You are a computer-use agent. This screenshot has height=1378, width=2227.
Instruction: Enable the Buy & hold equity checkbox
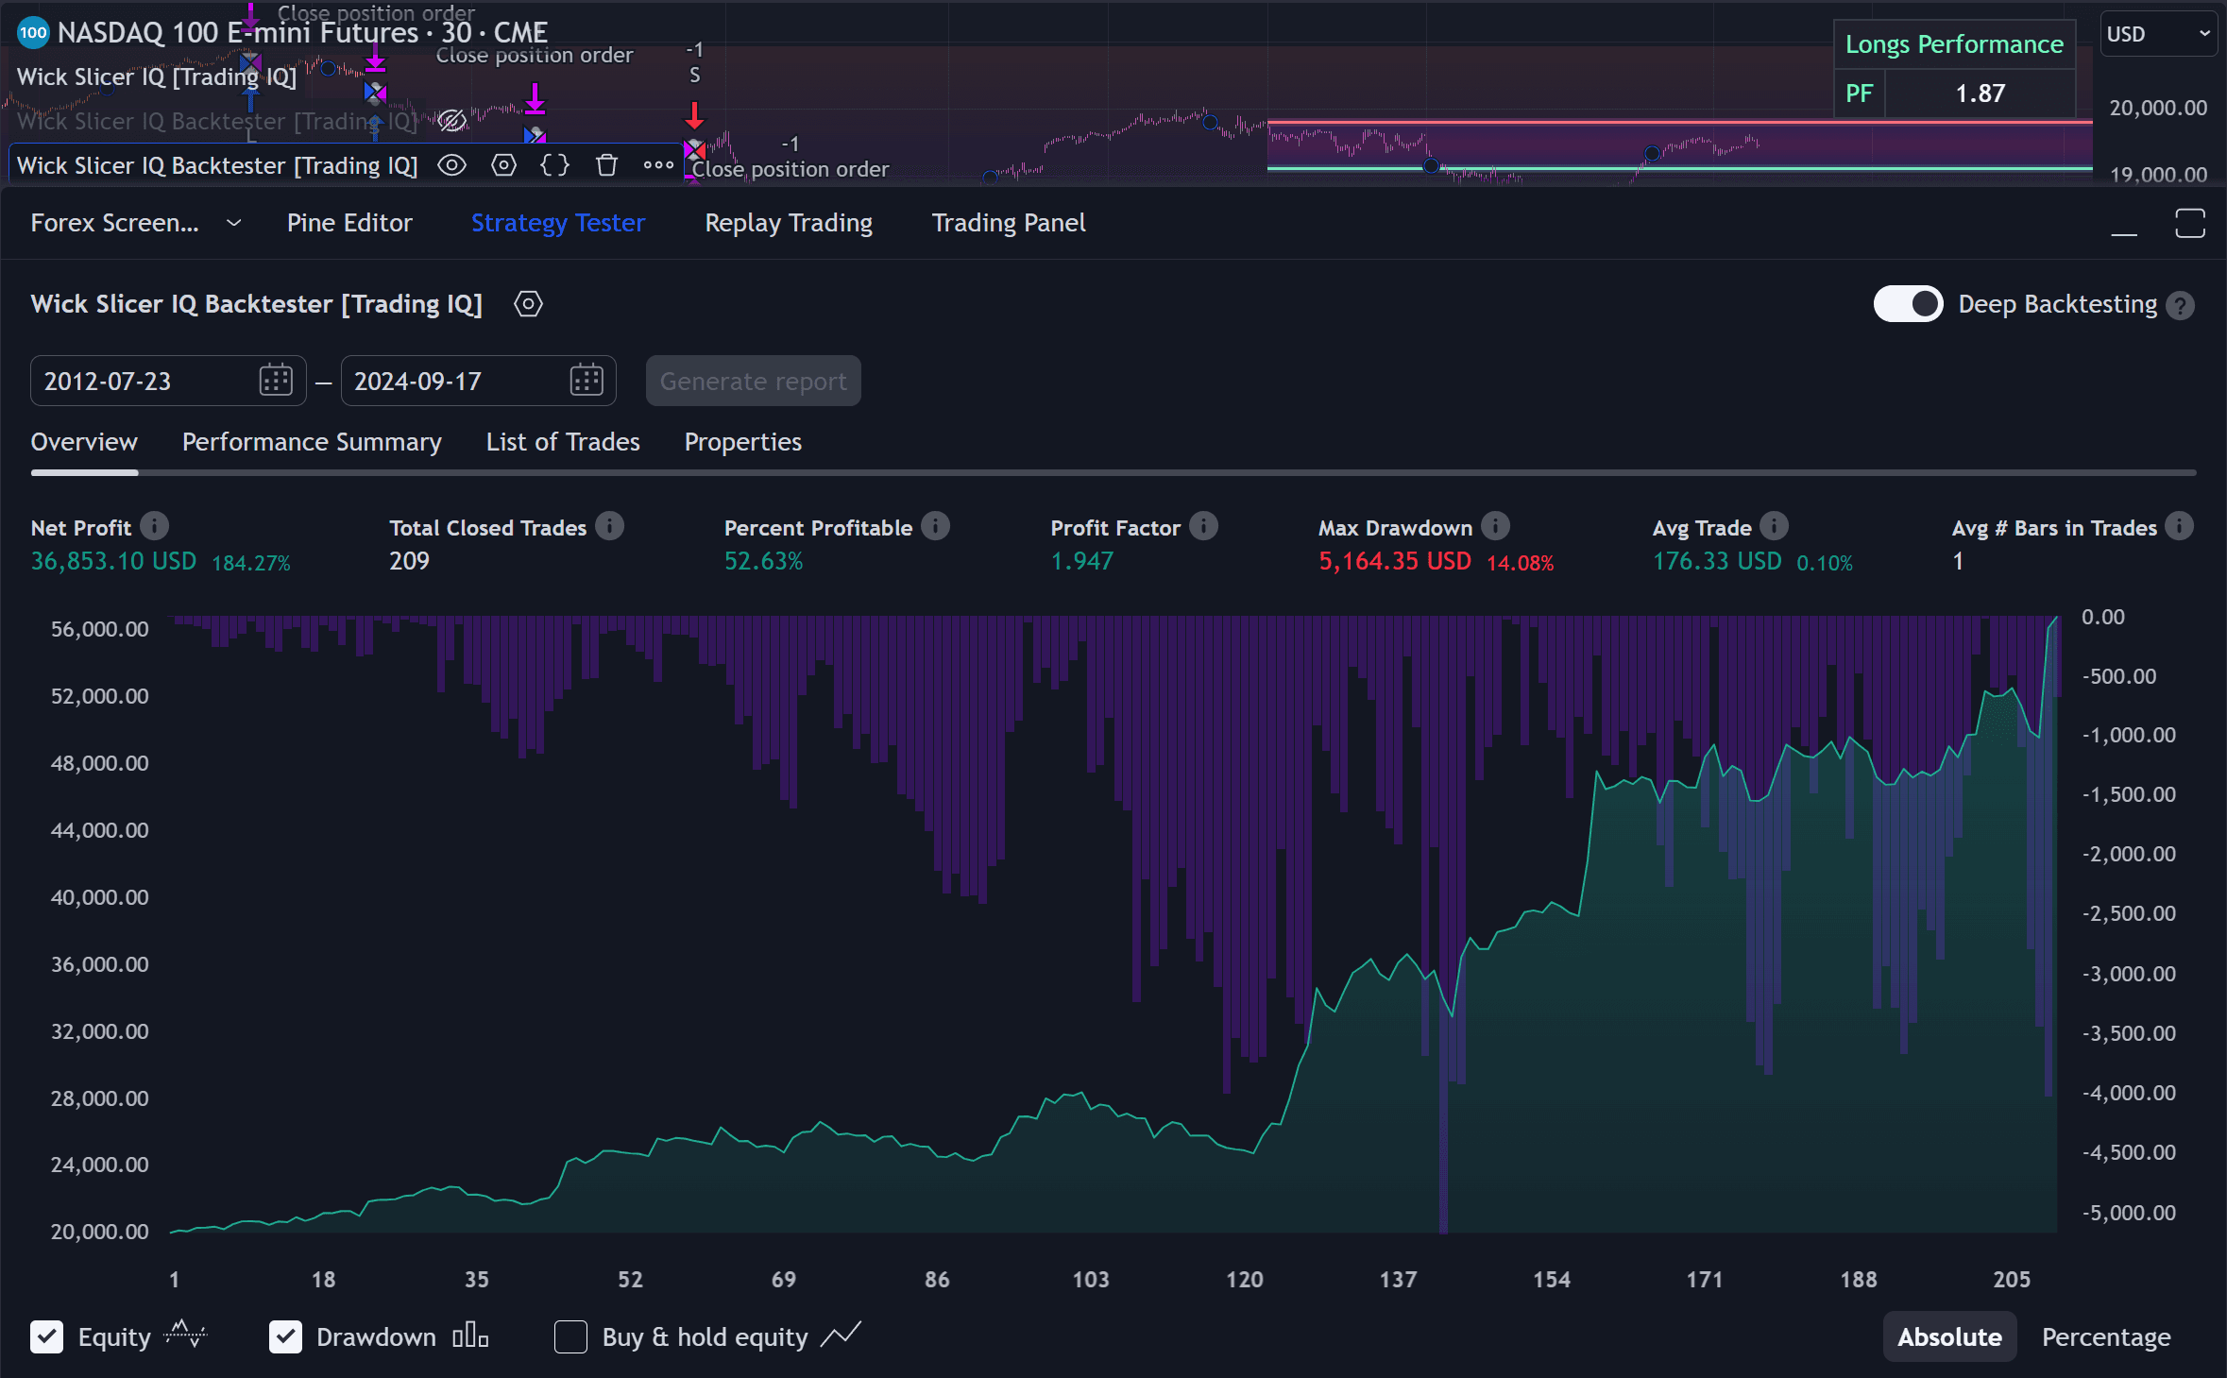click(x=570, y=1336)
